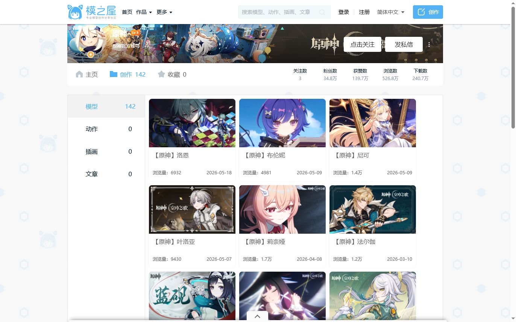Click the 【原神】莉奈娅 title text
Screen dimensions: 516x322
[264, 242]
